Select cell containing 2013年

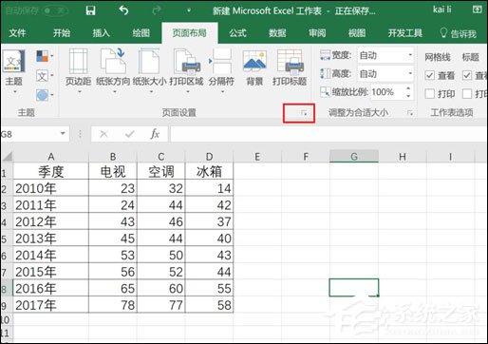click(51, 239)
